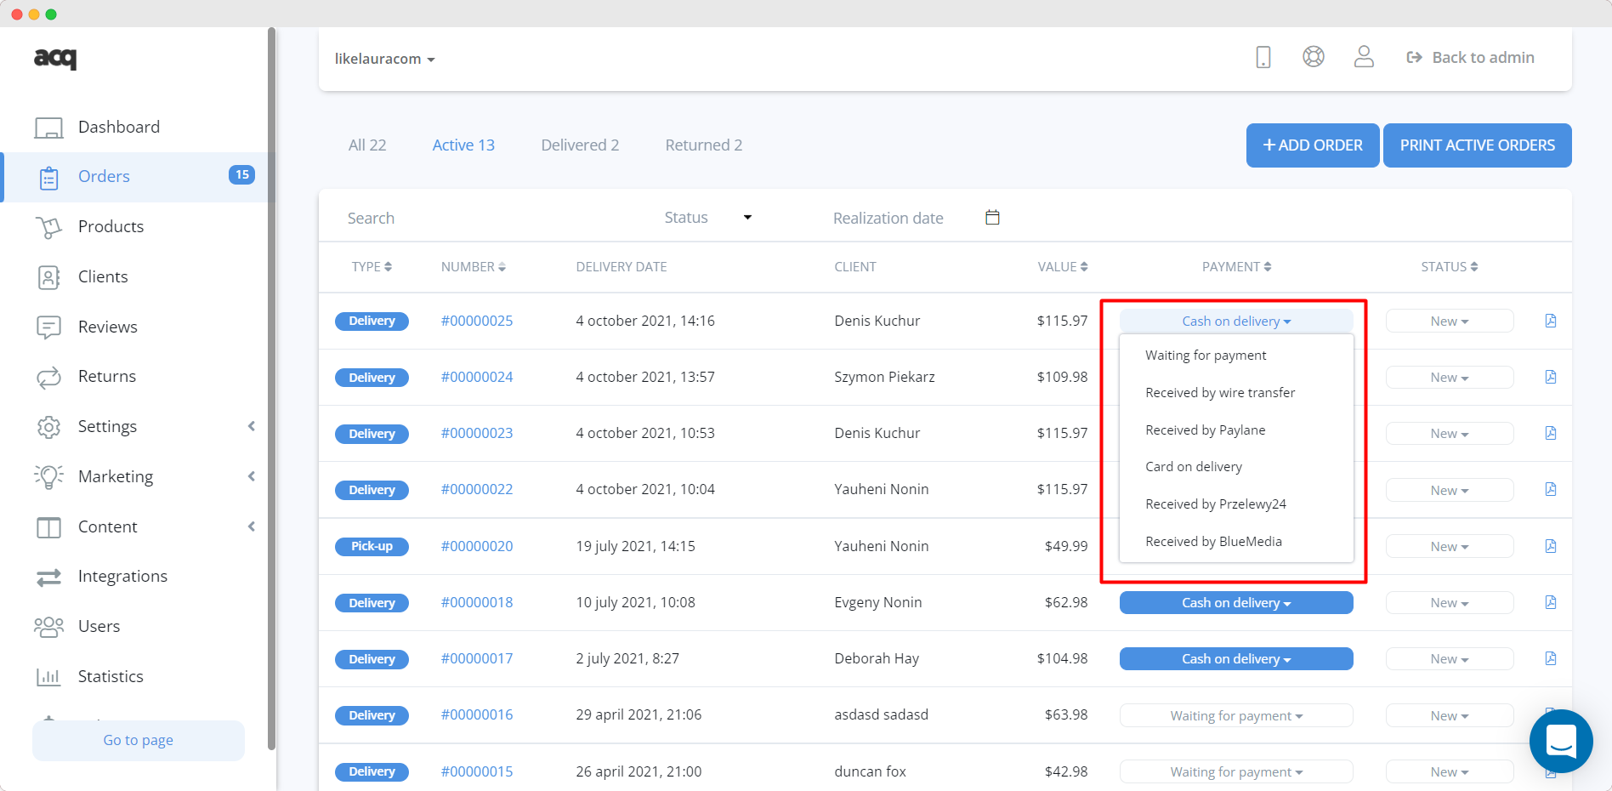
Task: Expand the likelauracom store dropdown
Action: pyautogui.click(x=384, y=59)
